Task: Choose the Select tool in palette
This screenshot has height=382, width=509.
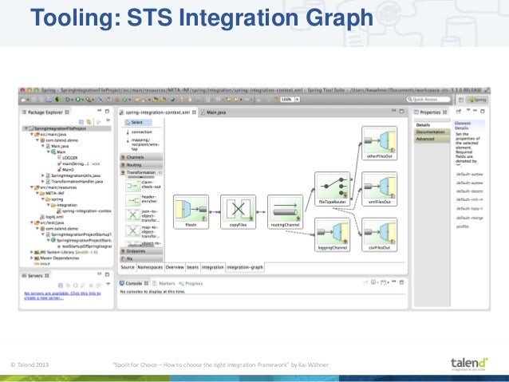Action: coord(137,122)
